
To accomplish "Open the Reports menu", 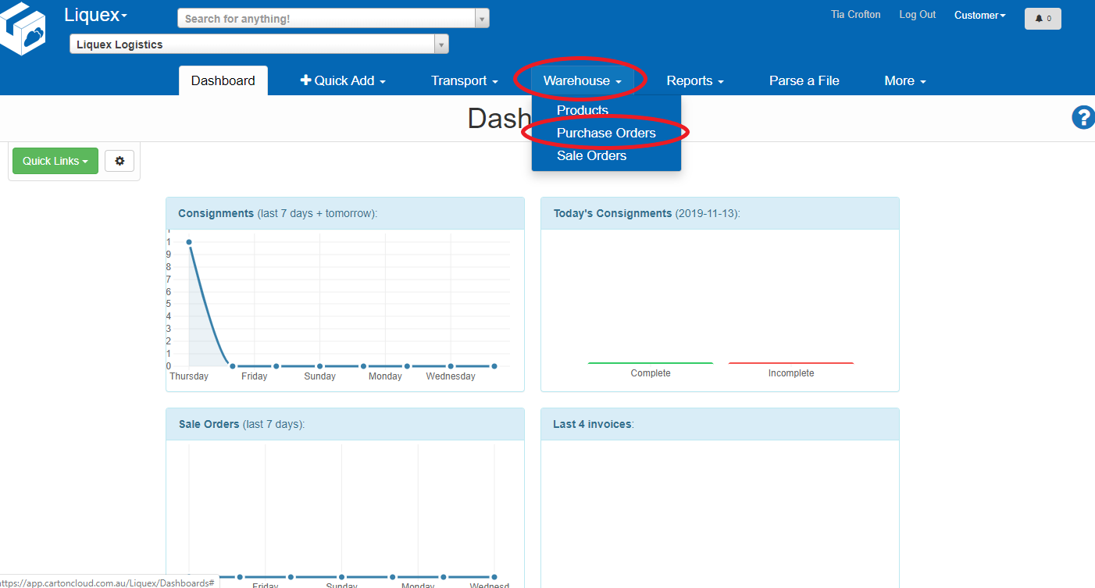I will click(x=695, y=80).
